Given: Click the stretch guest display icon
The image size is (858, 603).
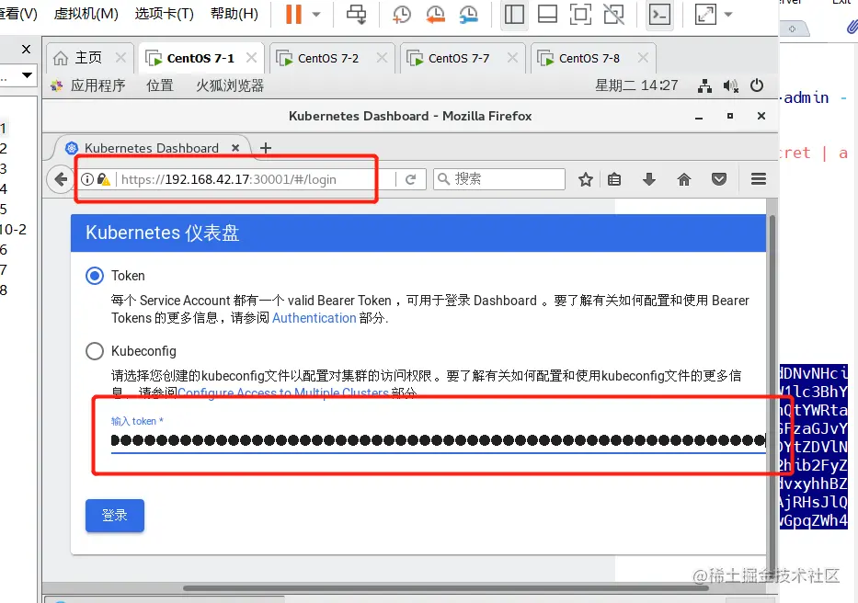Looking at the screenshot, I should [x=705, y=14].
